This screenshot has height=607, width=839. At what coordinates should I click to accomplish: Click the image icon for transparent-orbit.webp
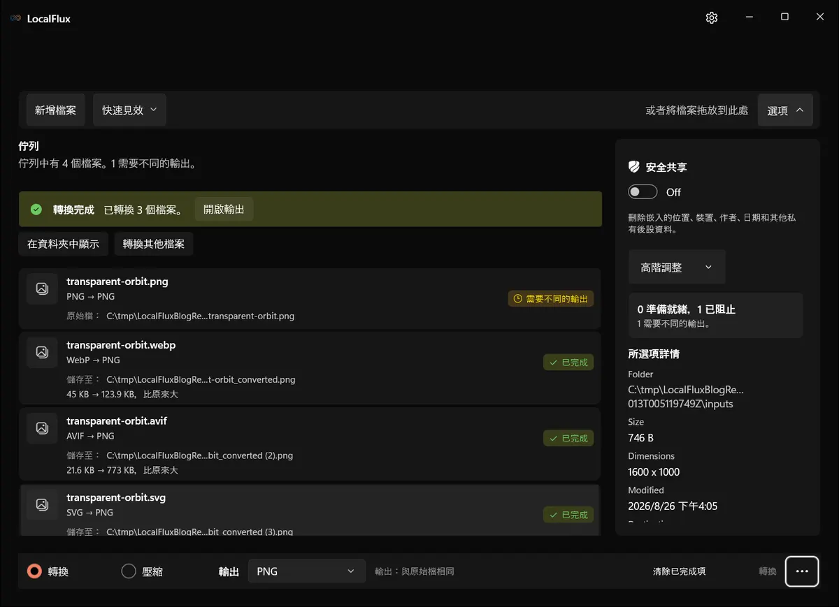(x=42, y=352)
